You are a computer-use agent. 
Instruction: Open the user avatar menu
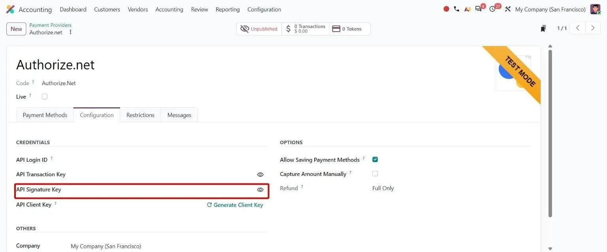(x=595, y=9)
